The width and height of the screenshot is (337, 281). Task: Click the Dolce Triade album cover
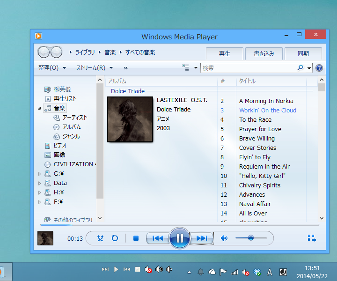coord(130,119)
